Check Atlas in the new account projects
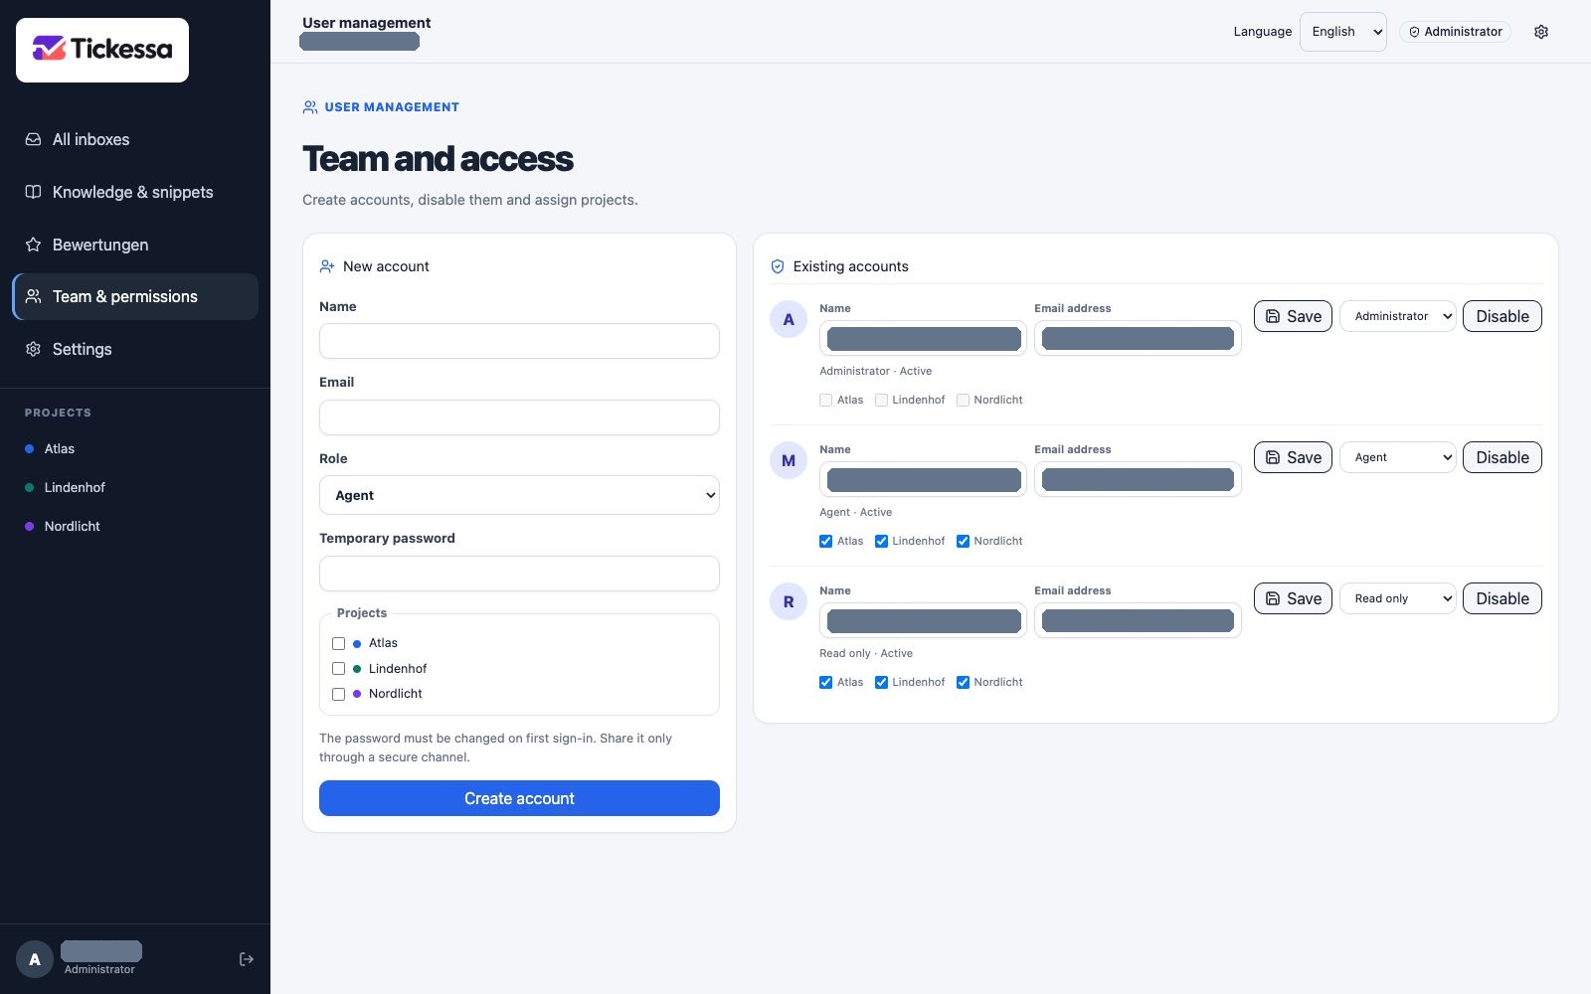1591x994 pixels. [339, 643]
